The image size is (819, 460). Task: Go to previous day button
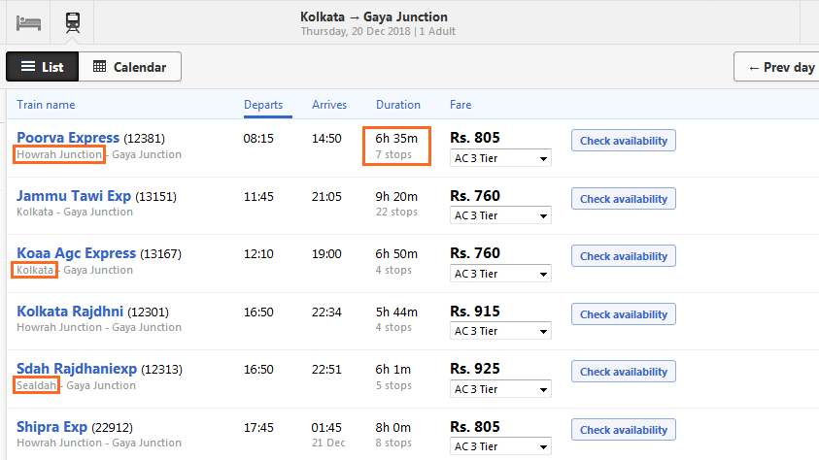point(778,67)
